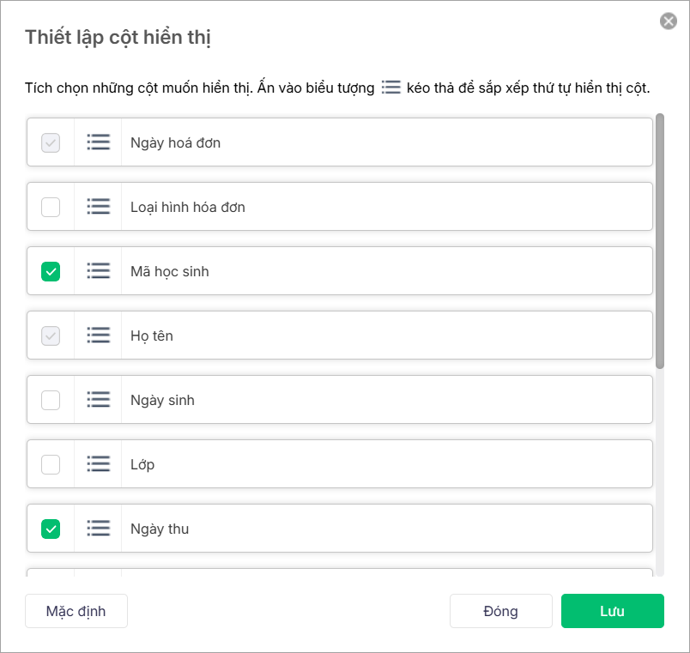Image resolution: width=690 pixels, height=653 pixels.
Task: Click the drag handle icon for Ngày hoá đơn
Action: pos(99,142)
